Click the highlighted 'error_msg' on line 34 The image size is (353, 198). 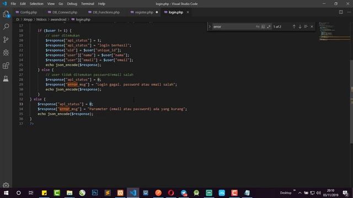pos(68,109)
